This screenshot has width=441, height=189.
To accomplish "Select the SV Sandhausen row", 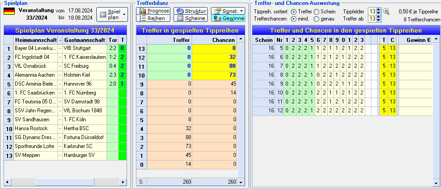I will click(x=65, y=119).
